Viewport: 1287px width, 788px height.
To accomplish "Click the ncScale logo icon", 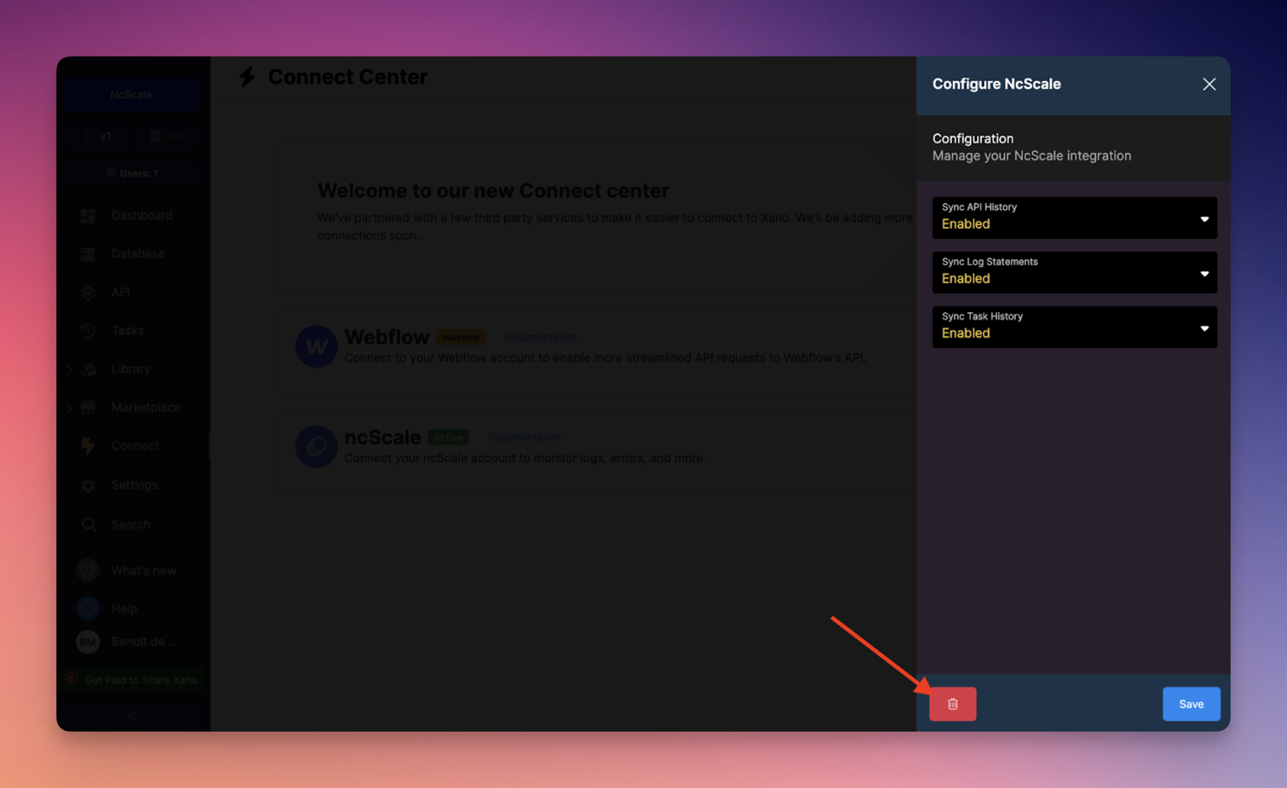I will [316, 446].
